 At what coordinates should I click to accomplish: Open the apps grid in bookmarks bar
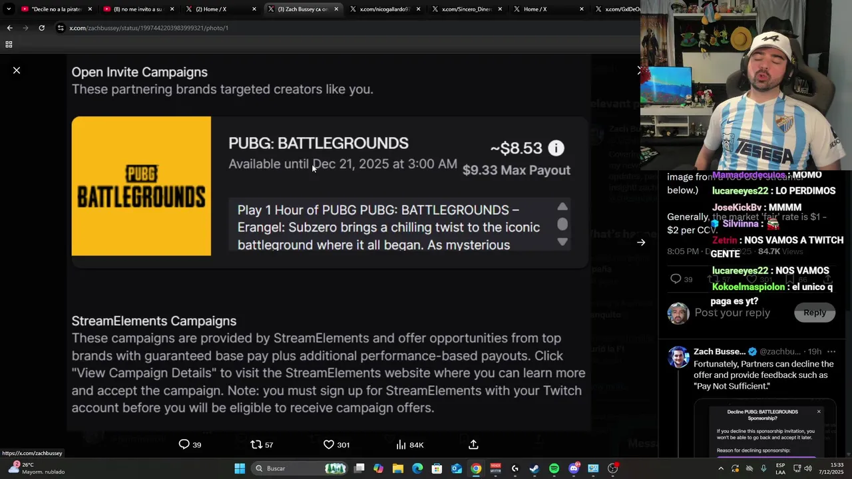coord(9,45)
